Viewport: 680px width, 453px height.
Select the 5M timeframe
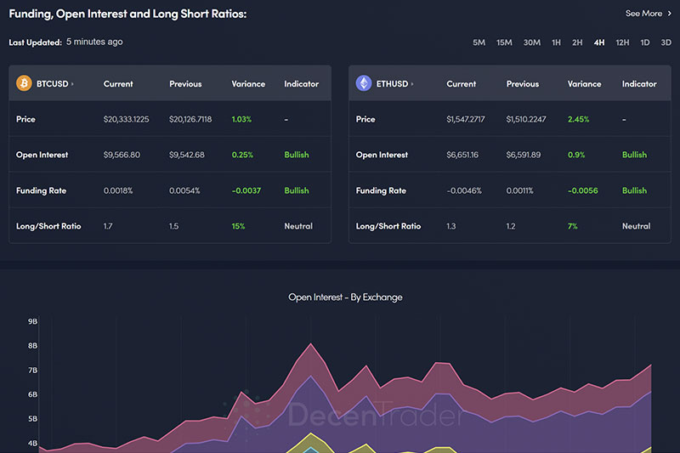coord(479,42)
